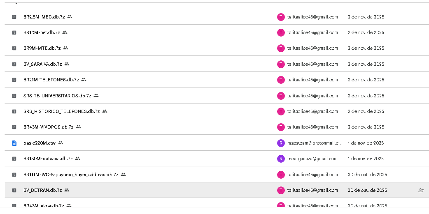The image size is (429, 214).
Task: Click shared-people icon beside basic220M.csv
Action: coord(61,143)
